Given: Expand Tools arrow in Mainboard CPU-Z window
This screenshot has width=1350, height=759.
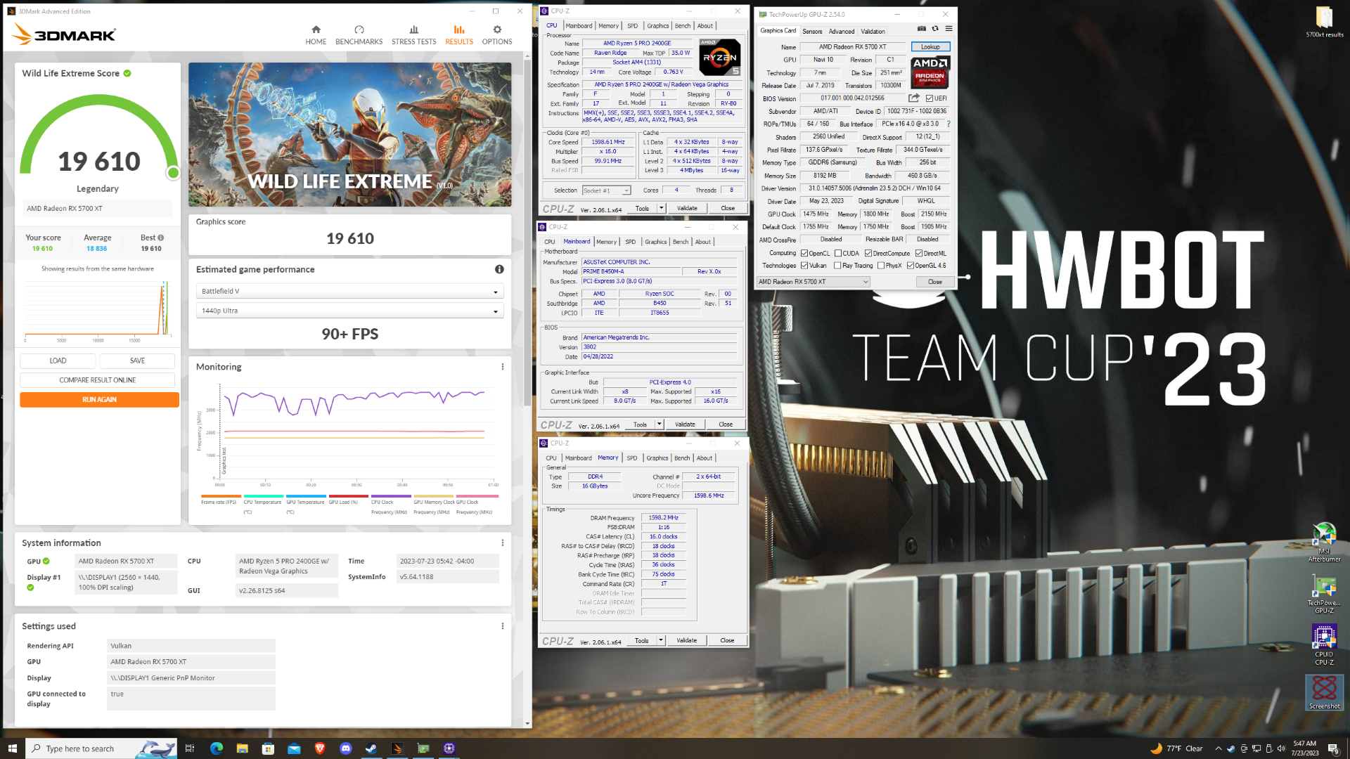Looking at the screenshot, I should pos(660,424).
